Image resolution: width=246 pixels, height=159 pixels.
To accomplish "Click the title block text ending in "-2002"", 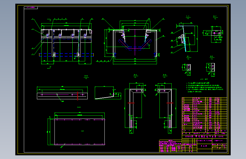I will (x=204, y=136).
